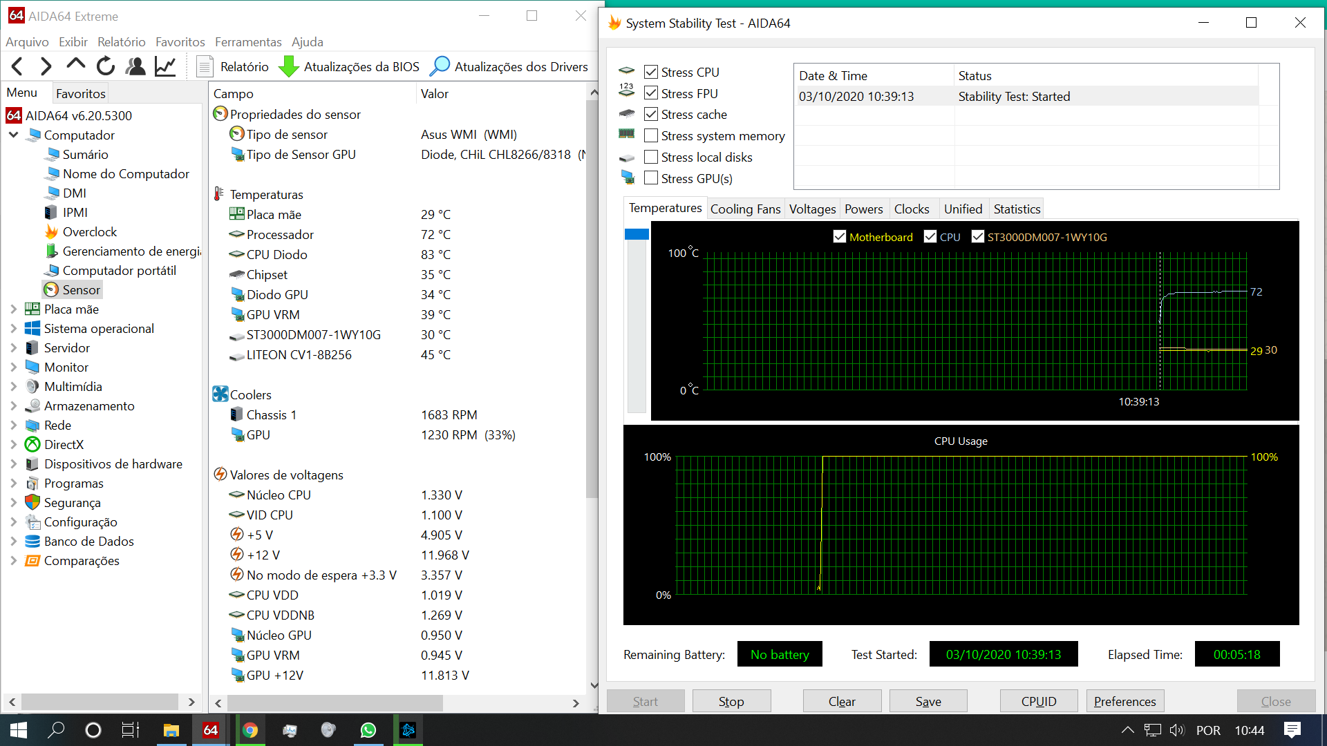
Task: Click the Refresh icon in AIDA64 toolbar
Action: (105, 66)
